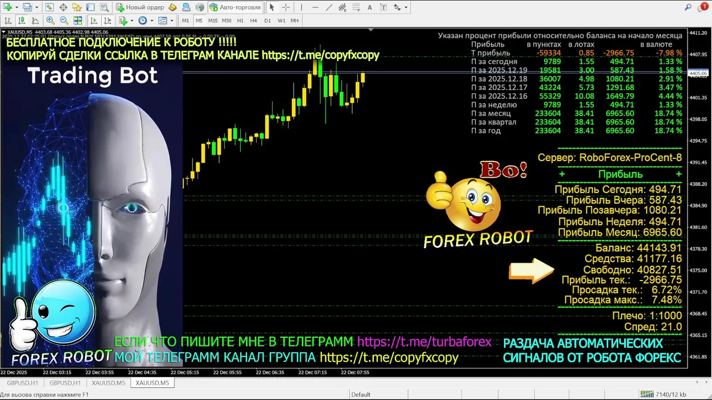Screen dimensions: 712x400
Task: Select the text A tool
Action: pos(370,7)
